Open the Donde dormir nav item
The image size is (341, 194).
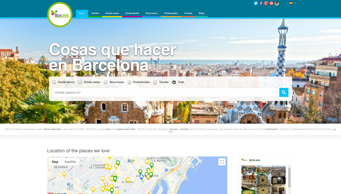[132, 13]
